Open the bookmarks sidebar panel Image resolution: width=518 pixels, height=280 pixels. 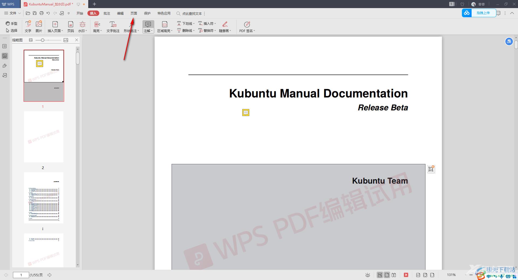[5, 46]
